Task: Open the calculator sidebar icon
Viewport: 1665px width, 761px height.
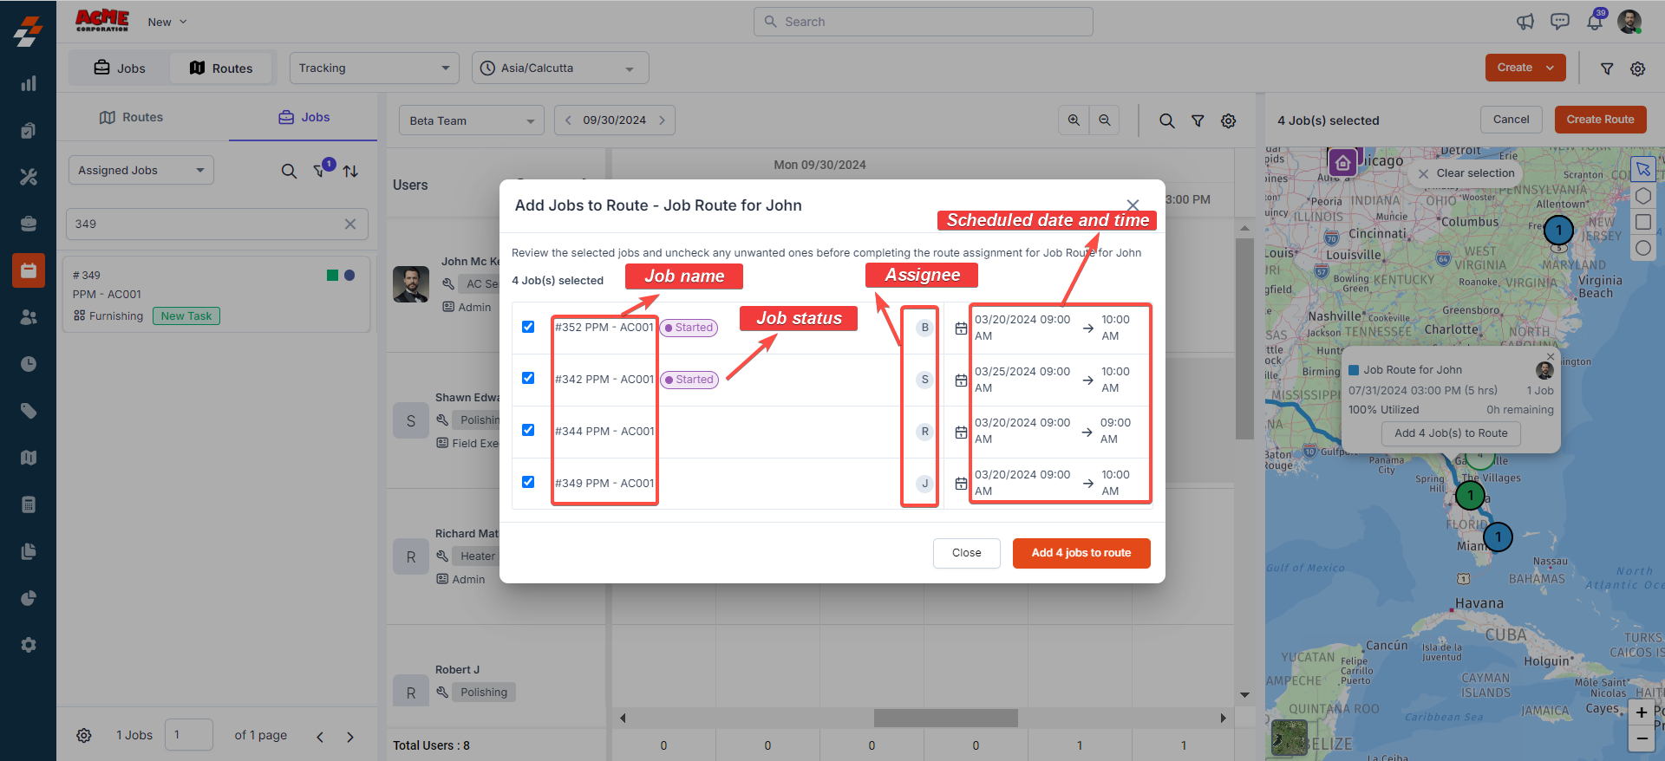Action: [x=29, y=504]
